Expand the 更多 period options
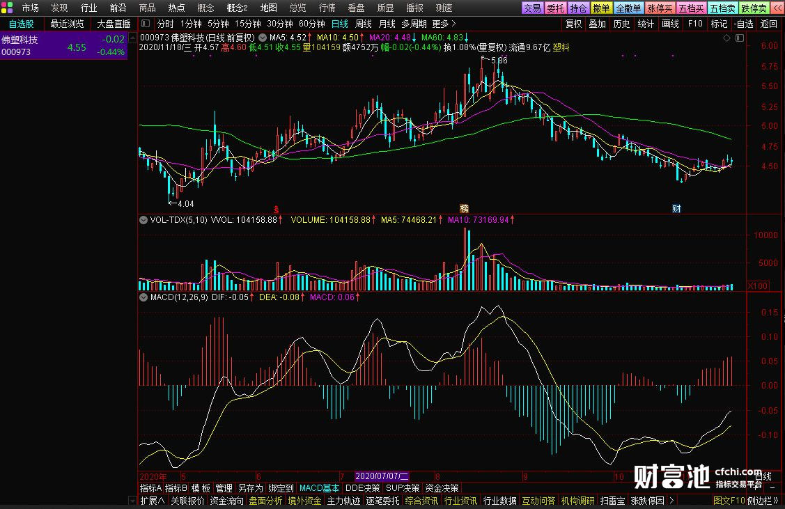This screenshot has width=785, height=509. pyautogui.click(x=444, y=24)
